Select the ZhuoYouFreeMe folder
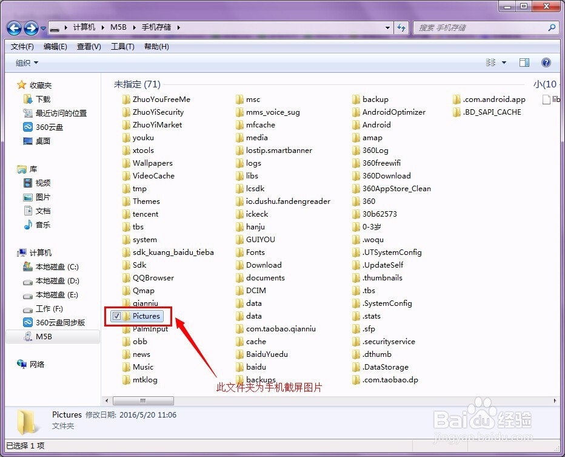This screenshot has width=565, height=457. click(156, 99)
